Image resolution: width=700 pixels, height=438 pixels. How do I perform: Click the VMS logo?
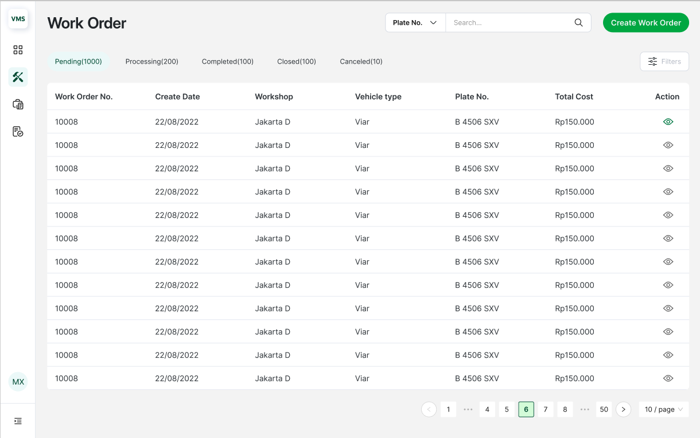click(x=18, y=19)
